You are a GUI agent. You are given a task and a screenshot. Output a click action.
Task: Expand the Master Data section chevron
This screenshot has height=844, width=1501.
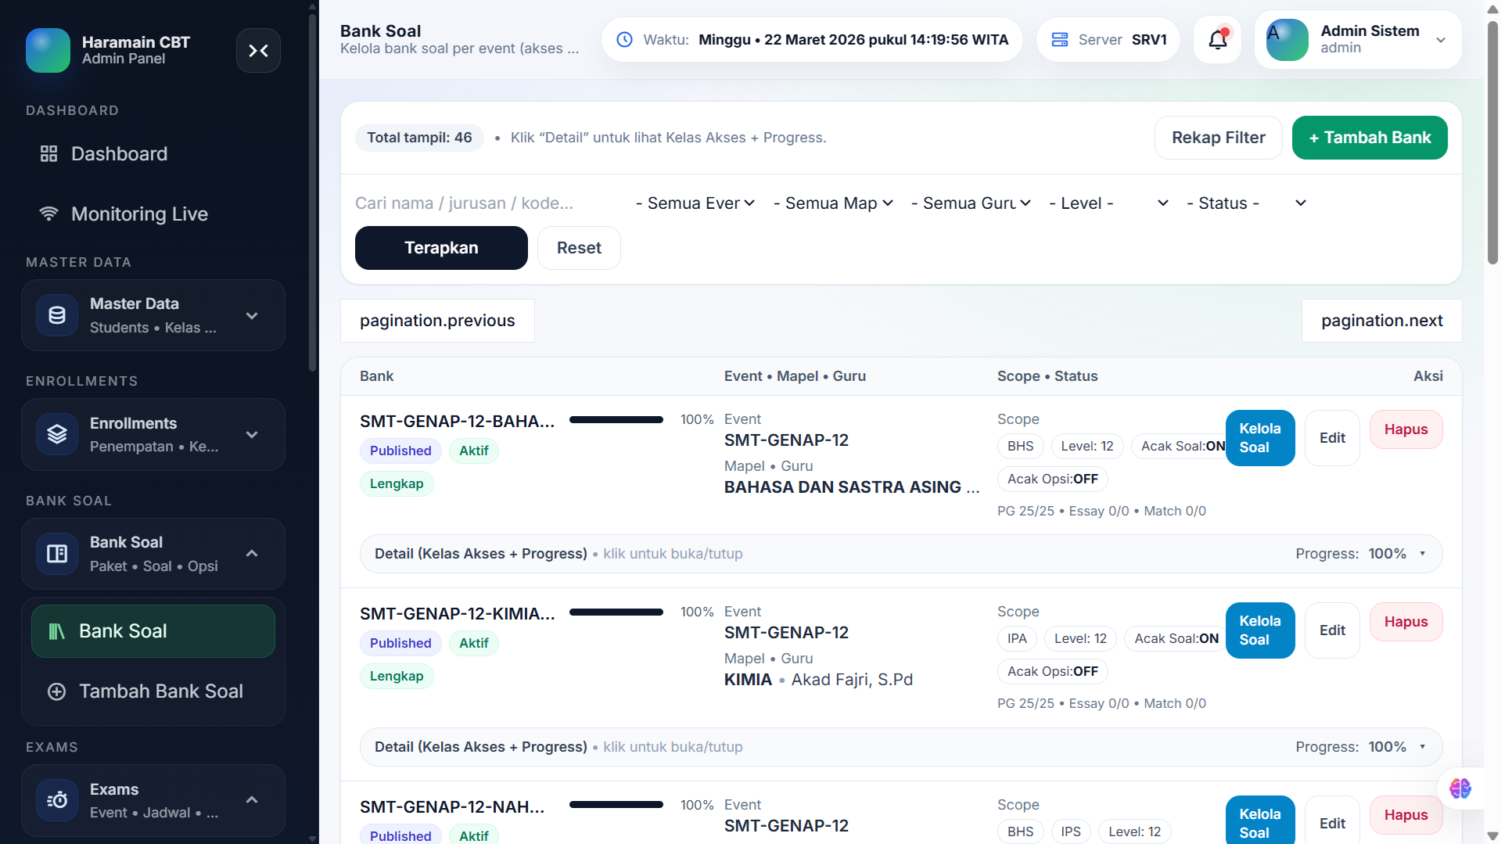[x=252, y=316]
